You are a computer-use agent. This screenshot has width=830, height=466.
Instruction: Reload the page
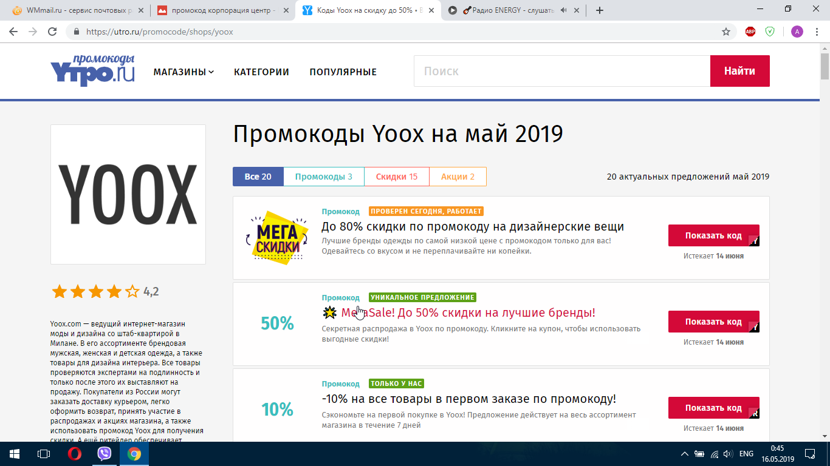(x=52, y=32)
